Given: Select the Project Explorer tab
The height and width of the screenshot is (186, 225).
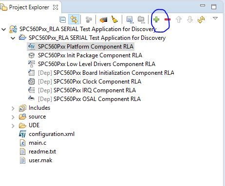Looking at the screenshot, I should coord(29,7).
